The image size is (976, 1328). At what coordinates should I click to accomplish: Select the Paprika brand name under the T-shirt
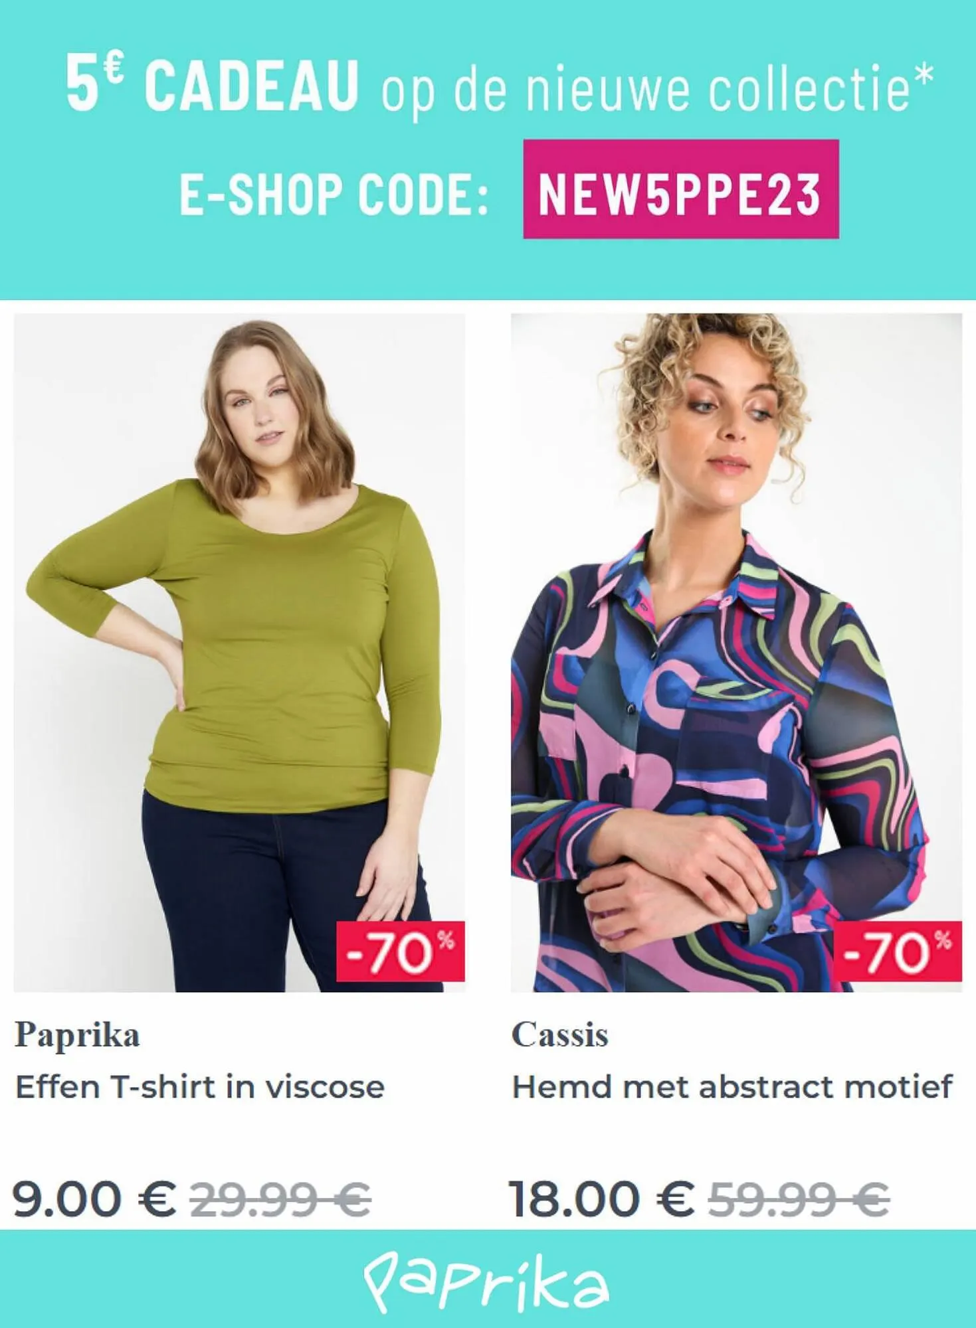(77, 1035)
